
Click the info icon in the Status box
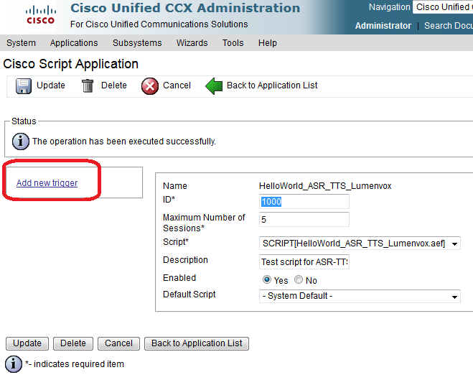[x=21, y=142]
